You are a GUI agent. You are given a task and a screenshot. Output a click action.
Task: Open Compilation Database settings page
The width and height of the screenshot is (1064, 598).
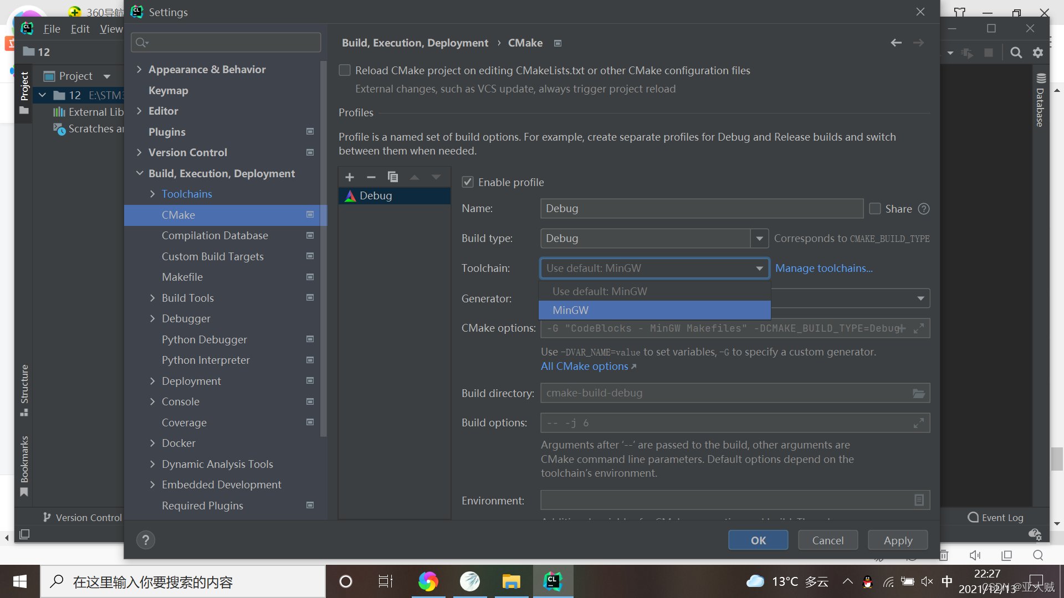point(214,235)
